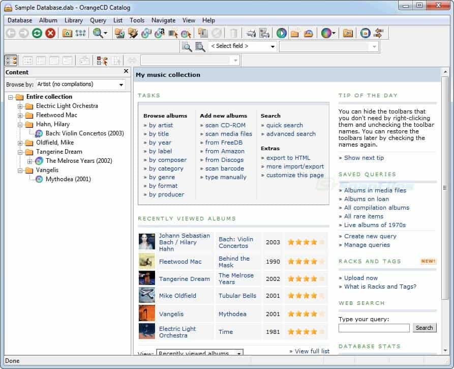Click the red Stop toolbar icon
This screenshot has height=369, width=454.
pos(50,33)
